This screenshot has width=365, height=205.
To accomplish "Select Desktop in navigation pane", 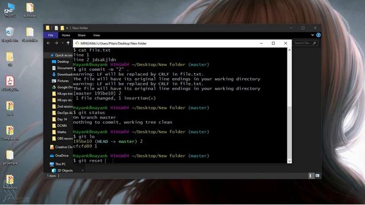I will 60,61.
